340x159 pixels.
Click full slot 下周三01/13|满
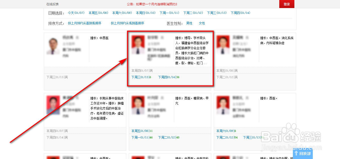57,77
